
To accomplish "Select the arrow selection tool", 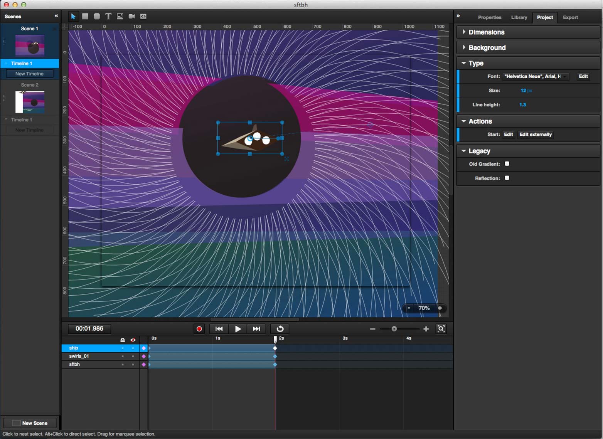I will pos(73,16).
